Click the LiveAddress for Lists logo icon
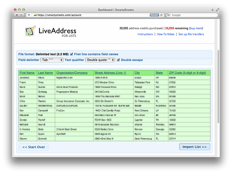The image size is (232, 174). [x=30, y=31]
